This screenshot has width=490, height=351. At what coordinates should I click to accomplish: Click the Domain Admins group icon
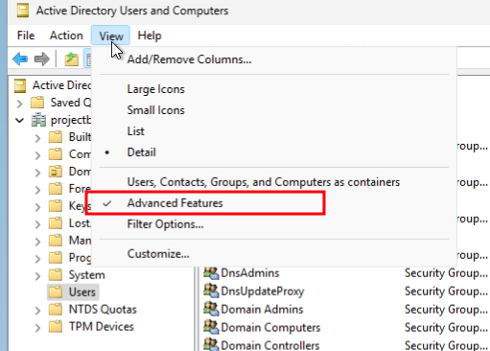pos(211,309)
